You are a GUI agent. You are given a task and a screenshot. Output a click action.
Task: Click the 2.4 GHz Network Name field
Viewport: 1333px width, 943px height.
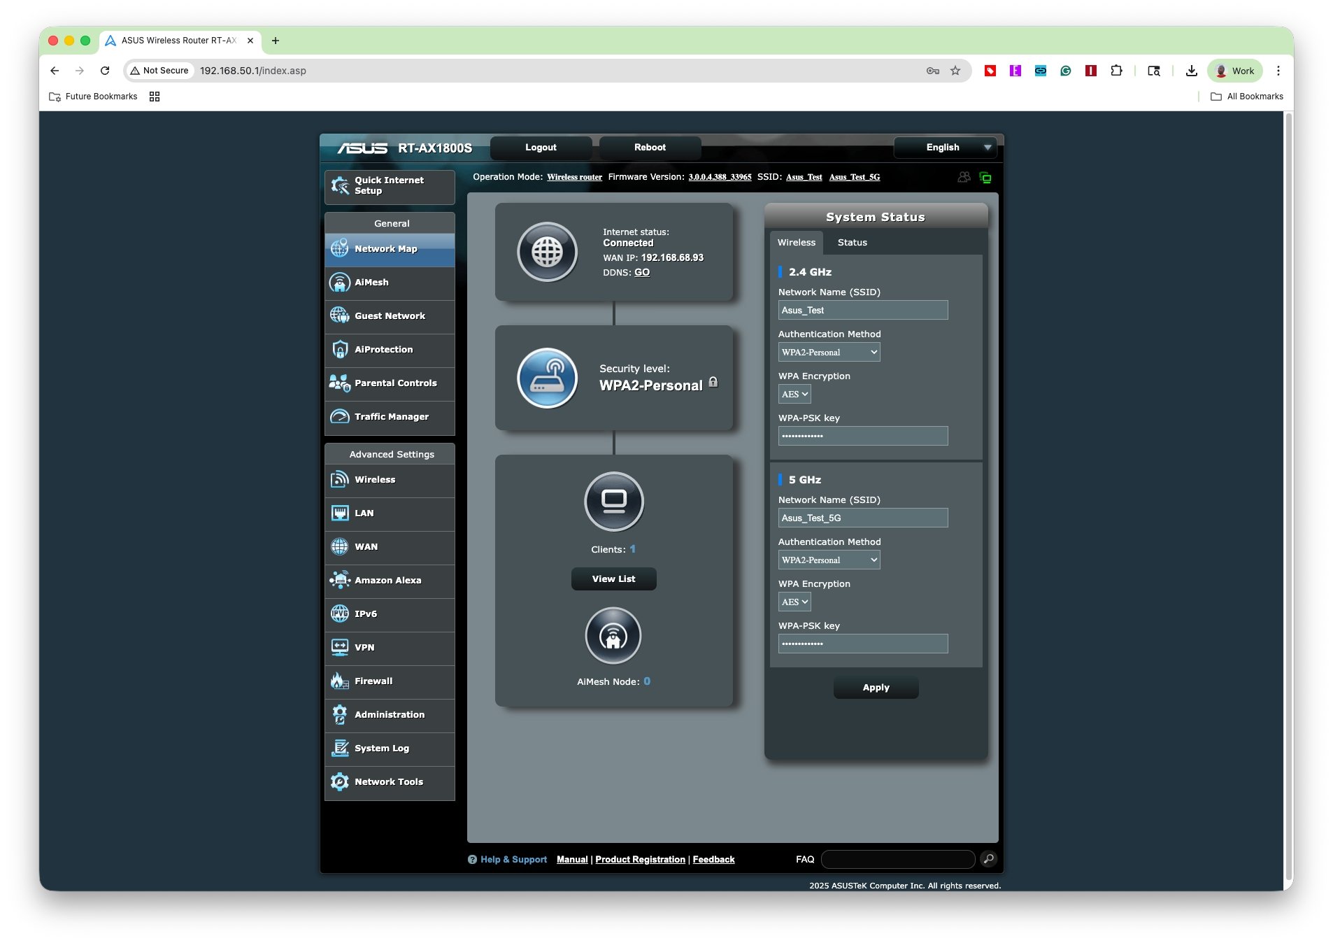[x=862, y=311]
